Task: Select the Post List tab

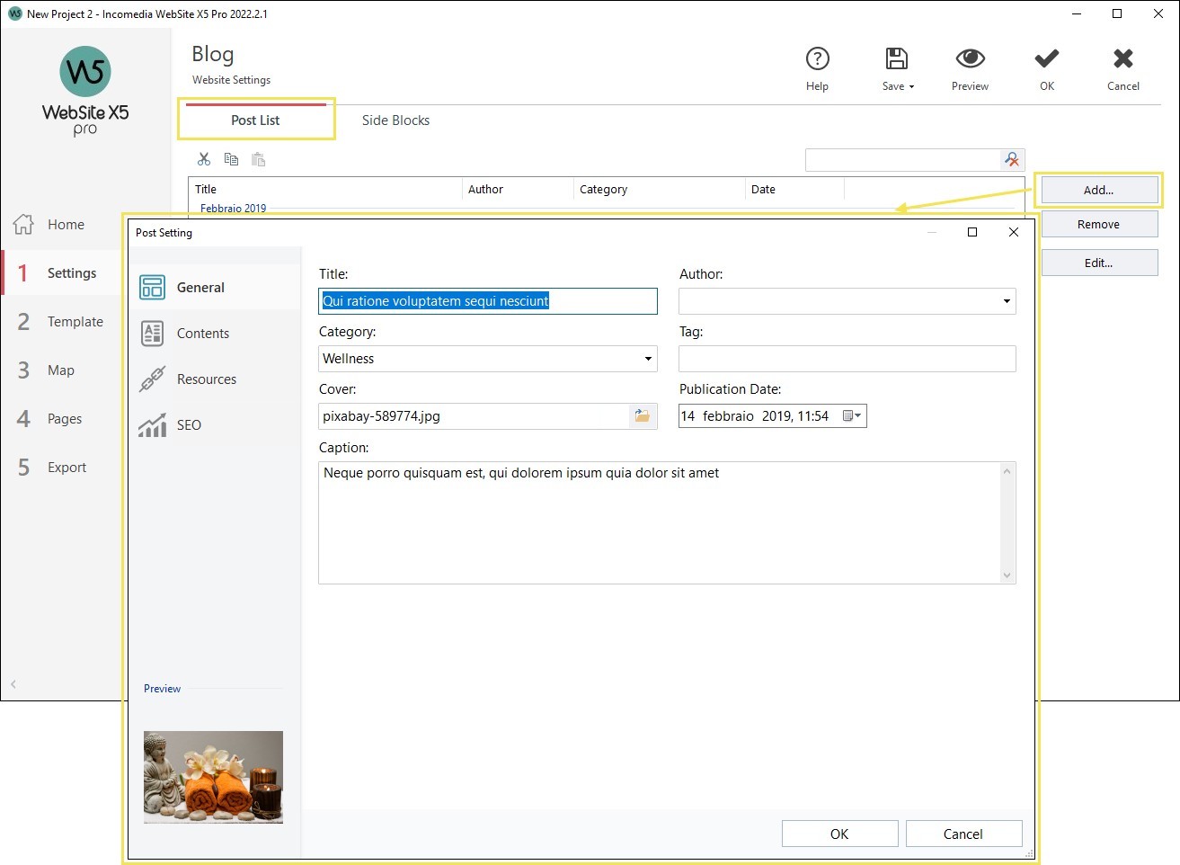Action: pos(256,120)
